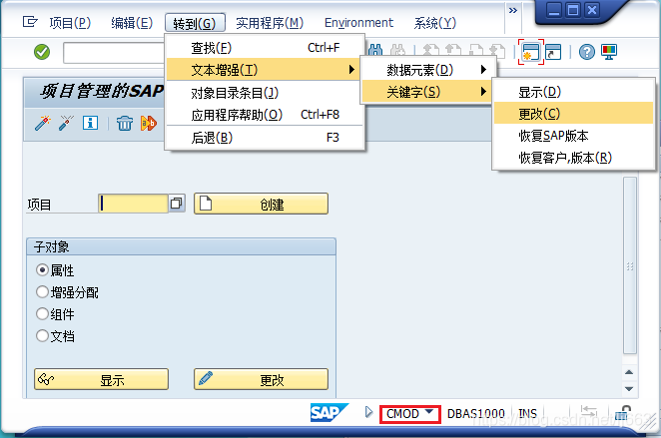Choose 显示(D) in keyword submenu
The height and width of the screenshot is (438, 661).
point(573,92)
